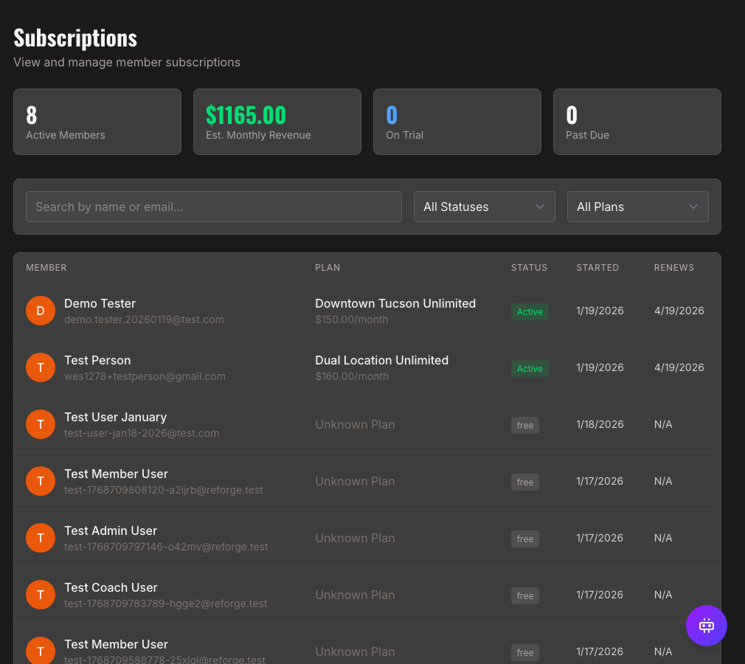745x664 pixels.
Task: Click the a2ijrb@reforge.test email address
Action: pos(164,490)
